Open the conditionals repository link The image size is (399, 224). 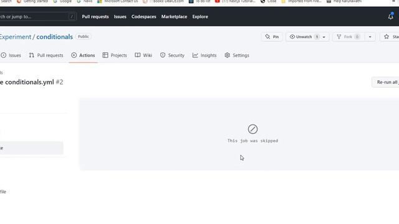click(54, 37)
